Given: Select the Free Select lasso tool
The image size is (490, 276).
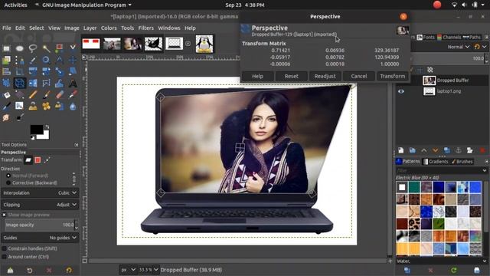Looking at the screenshot, I should coord(33,48).
